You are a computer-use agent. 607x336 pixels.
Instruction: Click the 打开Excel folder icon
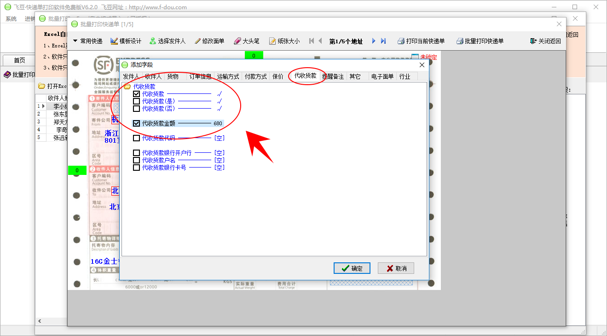tap(41, 86)
